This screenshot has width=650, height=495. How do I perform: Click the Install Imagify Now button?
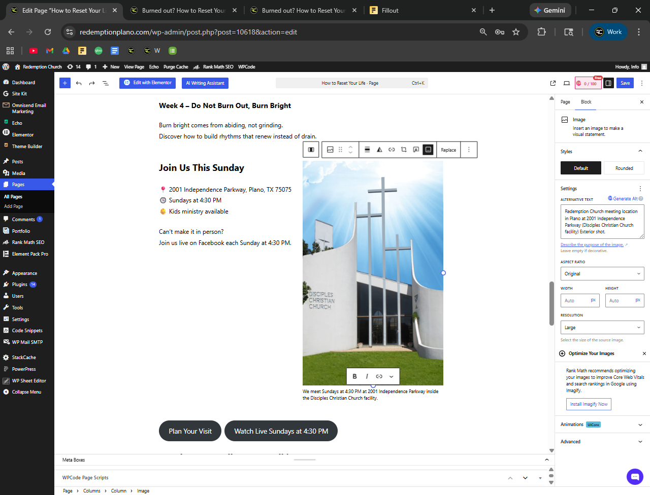589,404
